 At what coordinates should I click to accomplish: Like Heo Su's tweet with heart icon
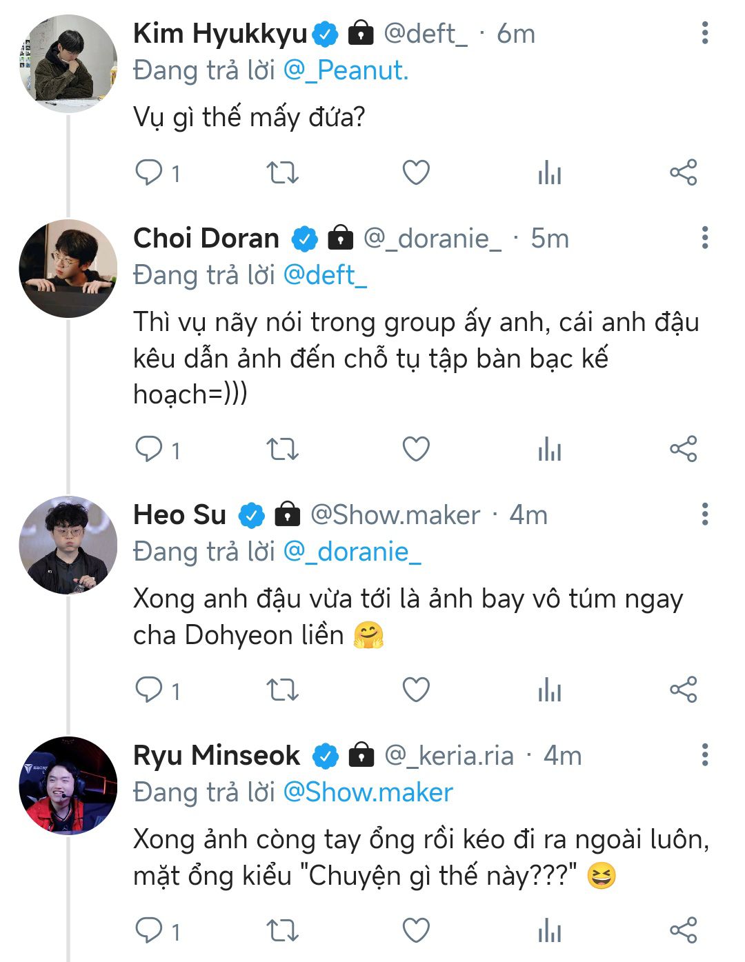pos(416,690)
